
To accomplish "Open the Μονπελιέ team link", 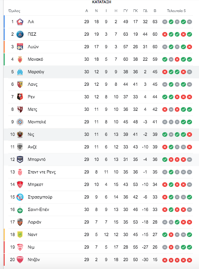I will (37, 122).
